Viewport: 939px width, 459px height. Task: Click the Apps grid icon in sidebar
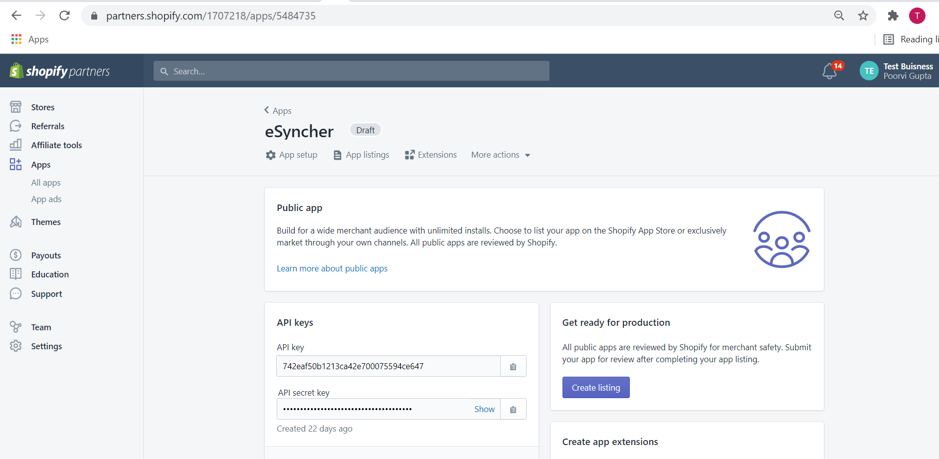coord(16,164)
